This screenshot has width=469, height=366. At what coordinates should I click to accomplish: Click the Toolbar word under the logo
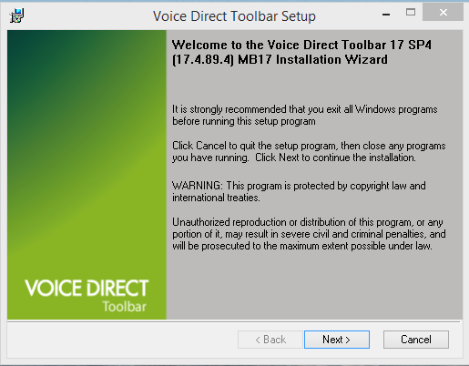point(124,307)
